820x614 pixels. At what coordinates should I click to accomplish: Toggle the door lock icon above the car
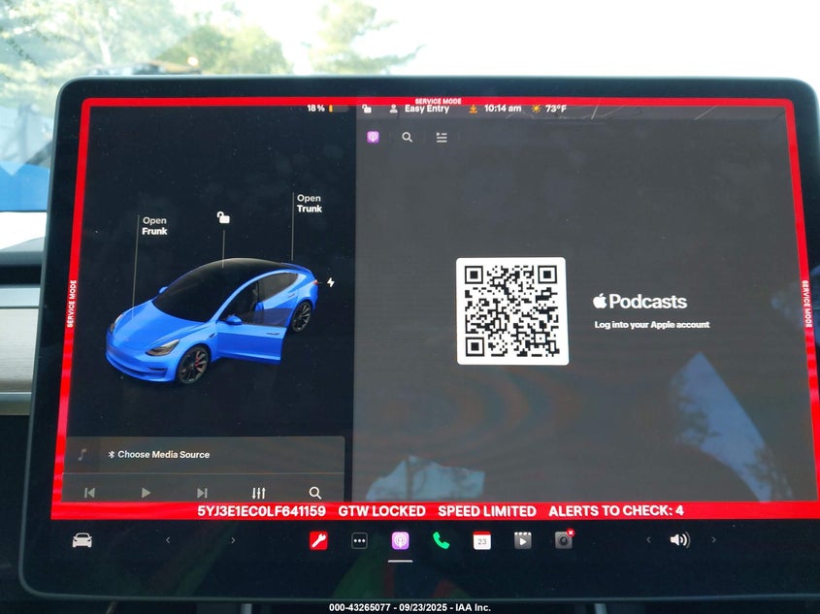pos(223,217)
